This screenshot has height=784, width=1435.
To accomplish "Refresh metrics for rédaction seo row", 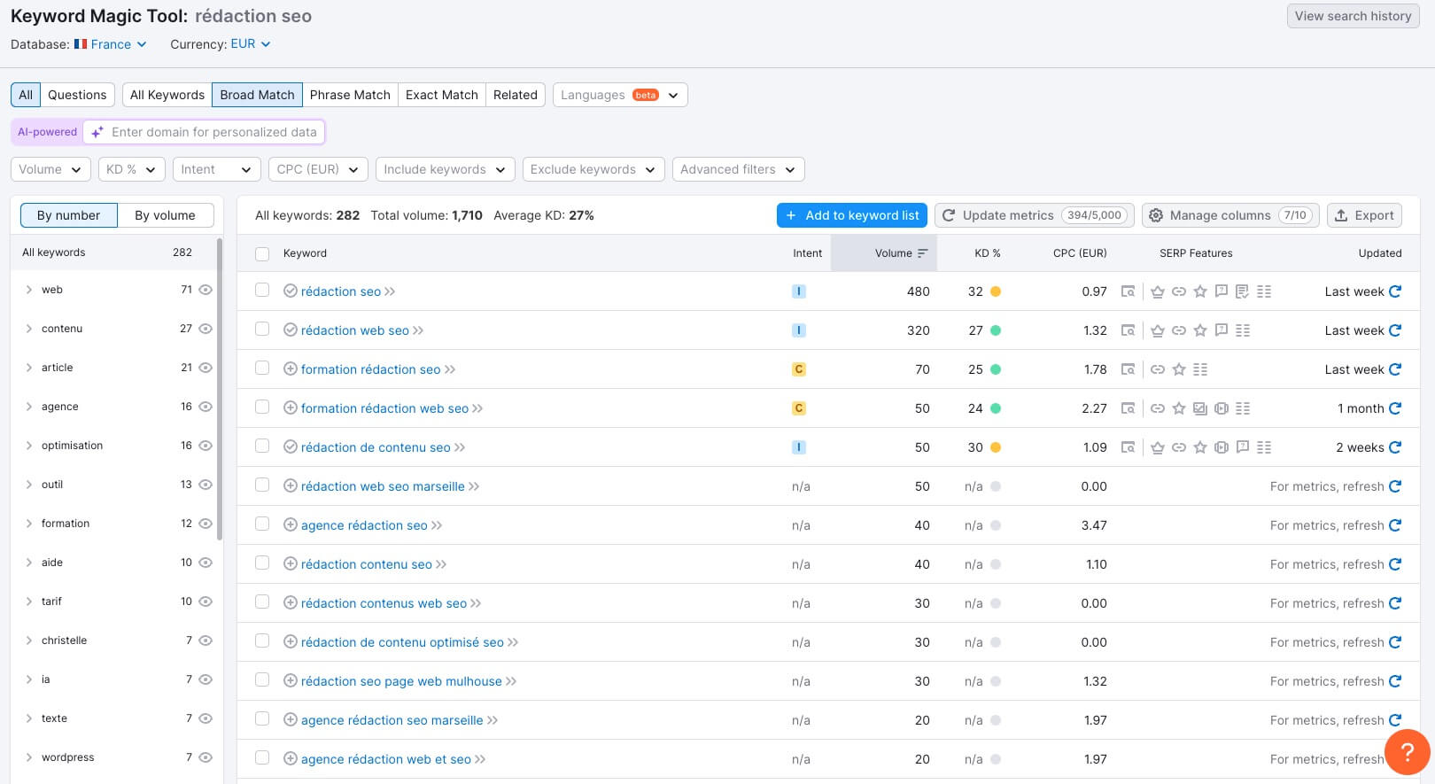I will click(x=1395, y=291).
